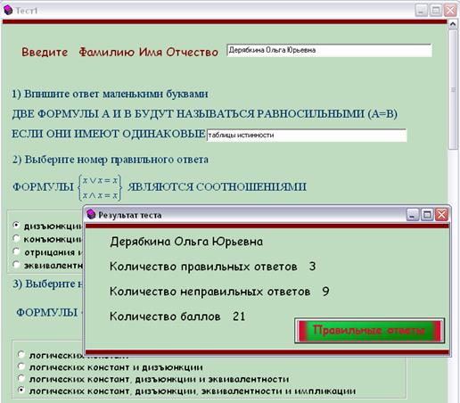Minimize the Результат теста dialog
The width and height of the screenshot is (460, 403).
413,214
